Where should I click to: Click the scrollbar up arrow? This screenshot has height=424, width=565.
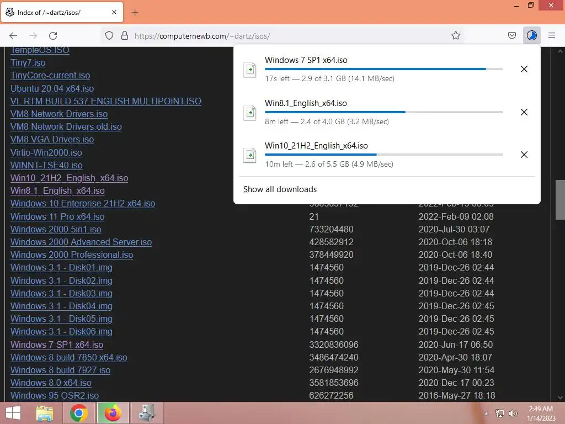(560, 51)
